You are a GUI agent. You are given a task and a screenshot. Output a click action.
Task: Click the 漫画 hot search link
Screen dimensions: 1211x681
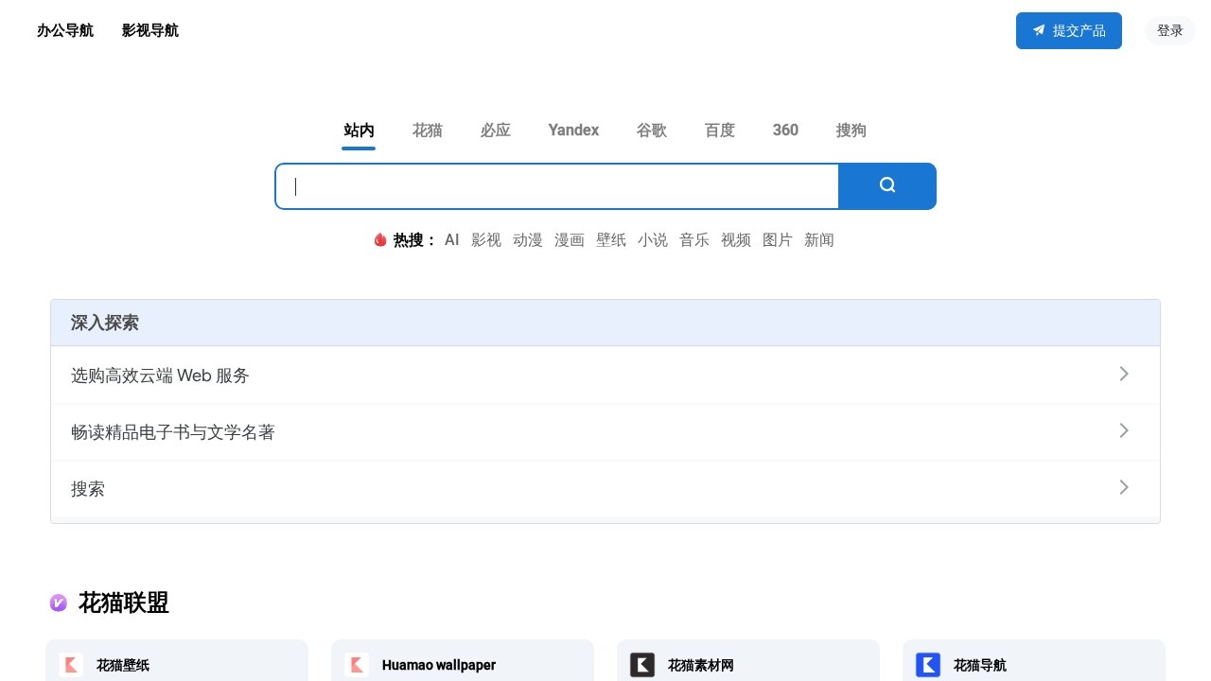[x=570, y=240]
